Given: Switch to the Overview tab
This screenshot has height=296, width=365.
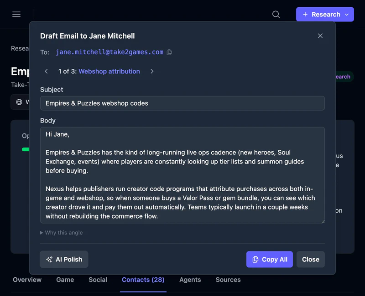Looking at the screenshot, I should pos(27,280).
